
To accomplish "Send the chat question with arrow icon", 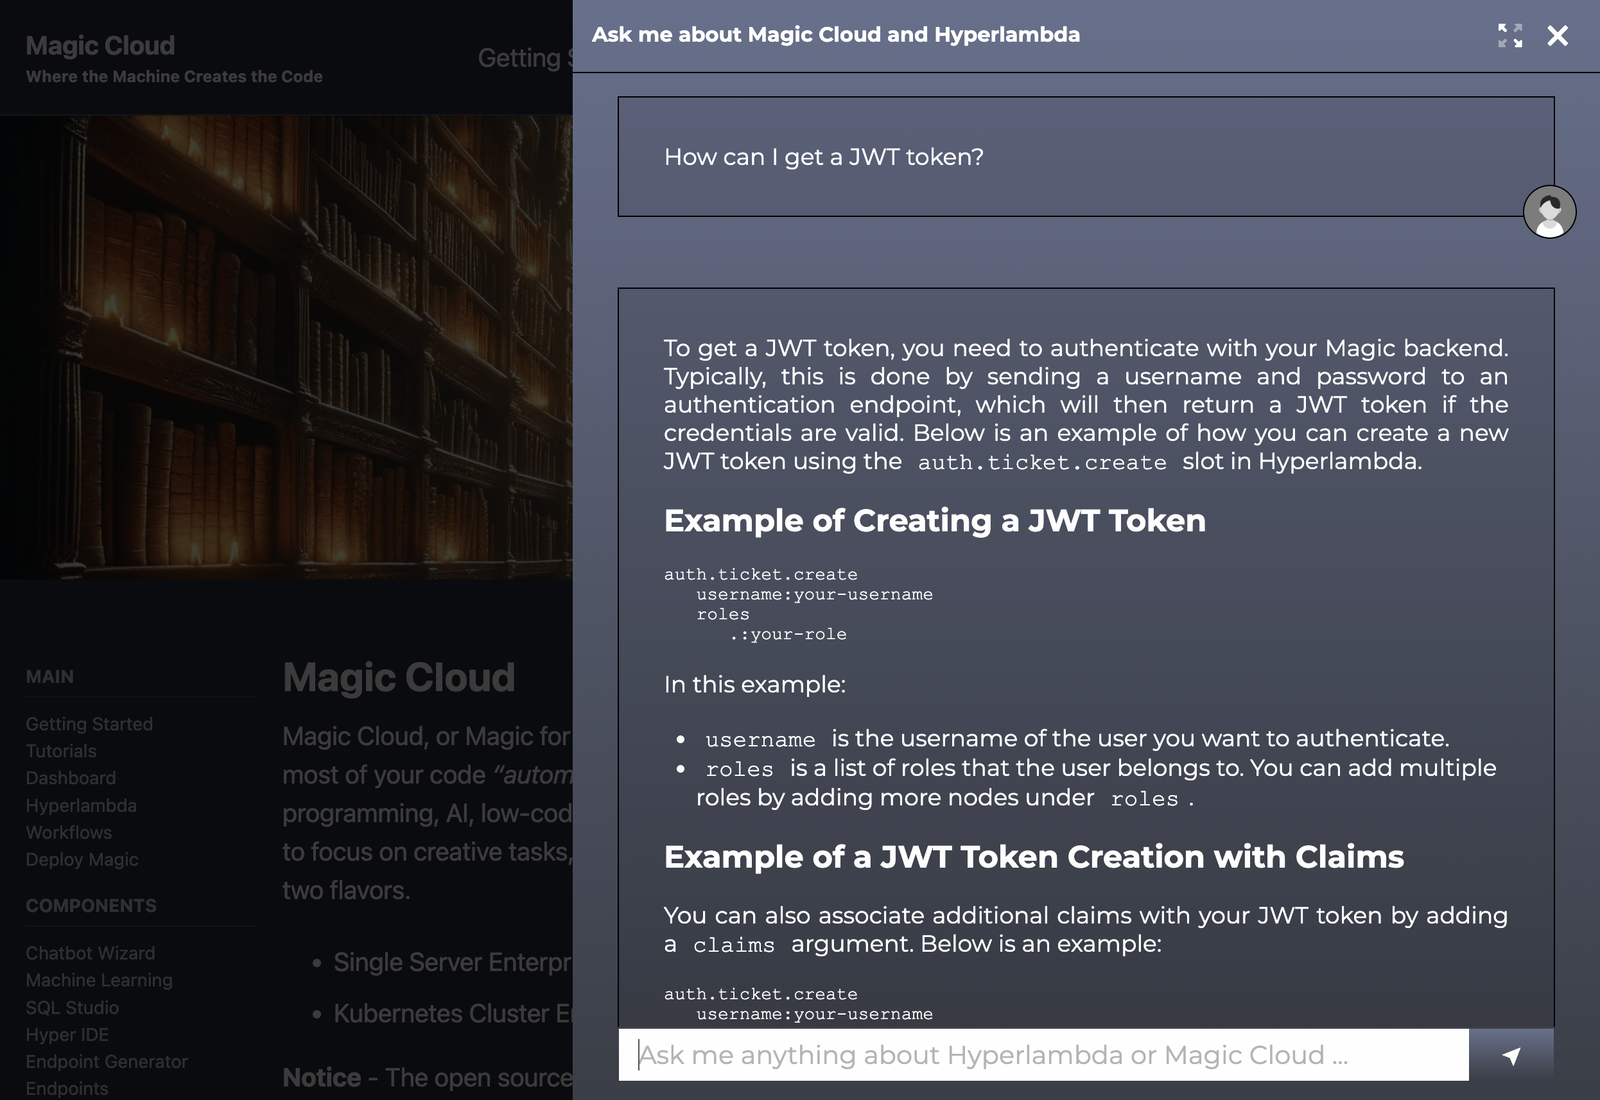I will coord(1511,1055).
